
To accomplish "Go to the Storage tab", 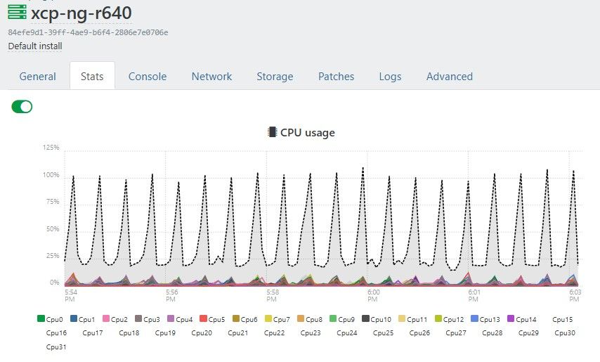I will pyautogui.click(x=275, y=77).
